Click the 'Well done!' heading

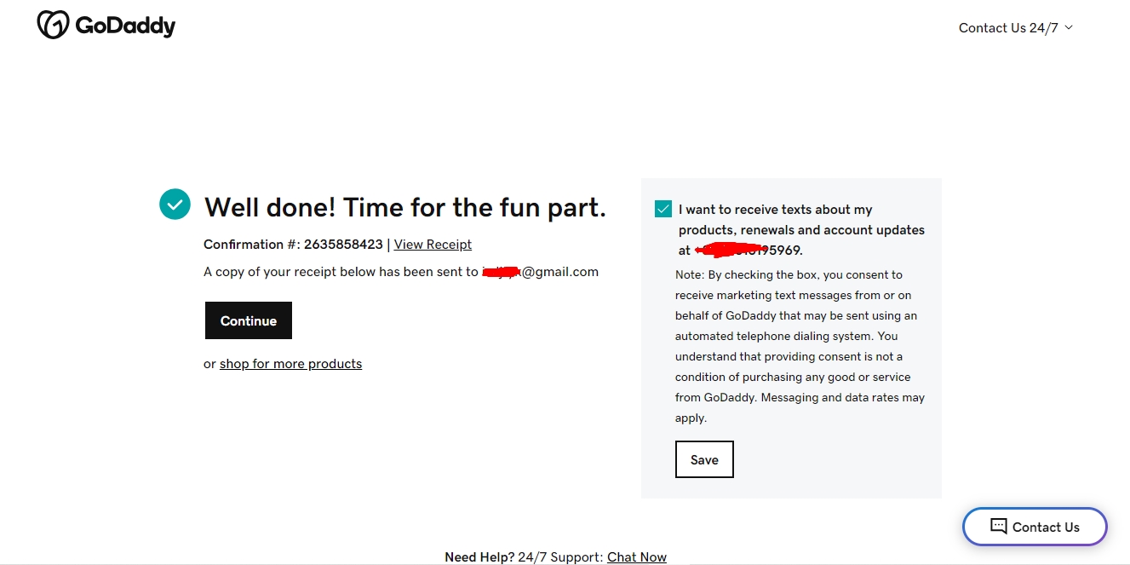405,207
